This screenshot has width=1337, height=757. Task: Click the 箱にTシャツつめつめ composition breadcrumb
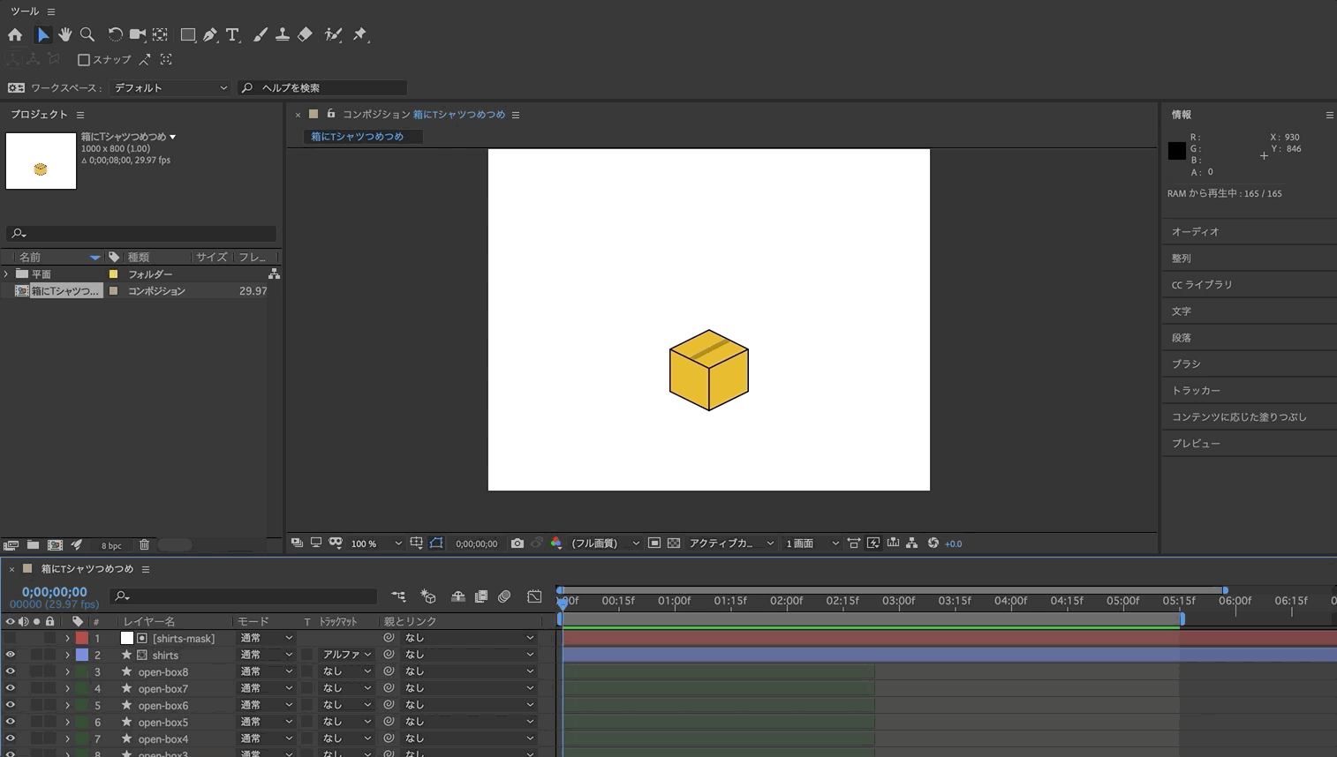coord(358,137)
